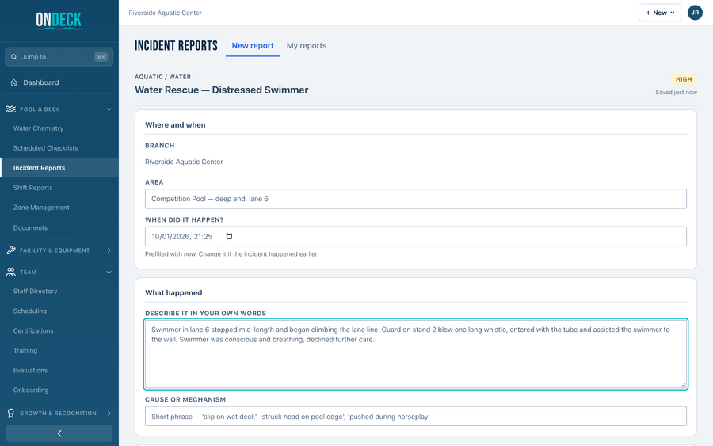Viewport: 713px width, 446px height.
Task: Expand the Facility & Equipment section chevron
Action: [109, 250]
